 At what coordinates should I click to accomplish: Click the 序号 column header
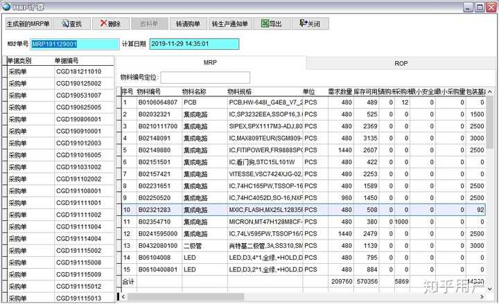[128, 92]
